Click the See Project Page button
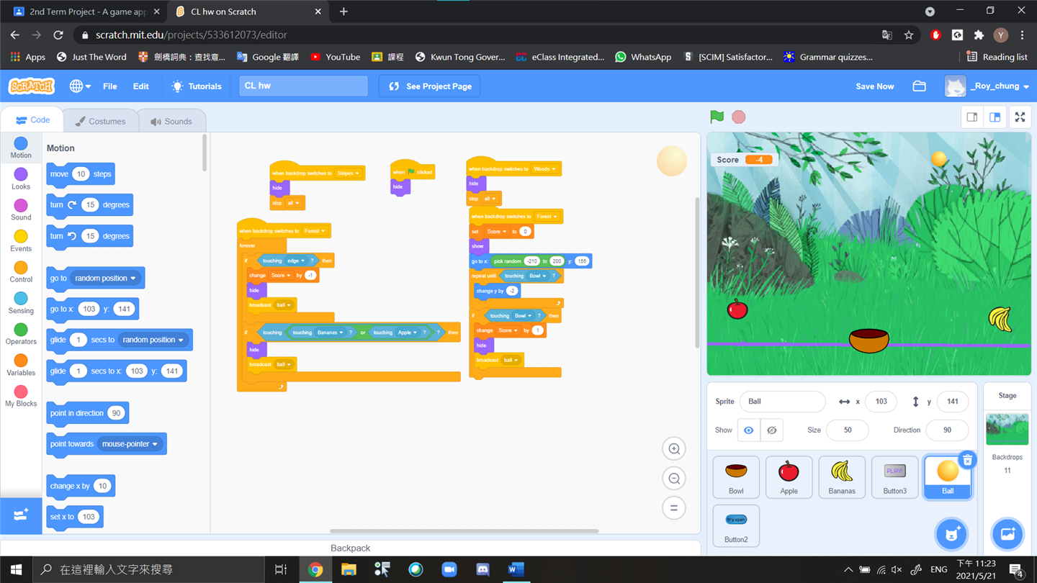1037x583 pixels. pos(430,86)
